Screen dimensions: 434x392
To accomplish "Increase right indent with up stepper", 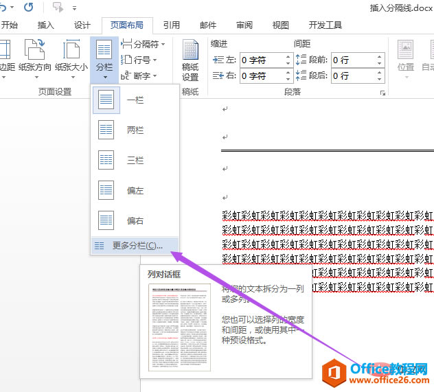I will click(288, 72).
